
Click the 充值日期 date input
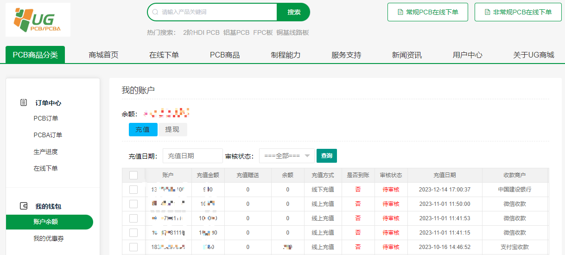[193, 156]
